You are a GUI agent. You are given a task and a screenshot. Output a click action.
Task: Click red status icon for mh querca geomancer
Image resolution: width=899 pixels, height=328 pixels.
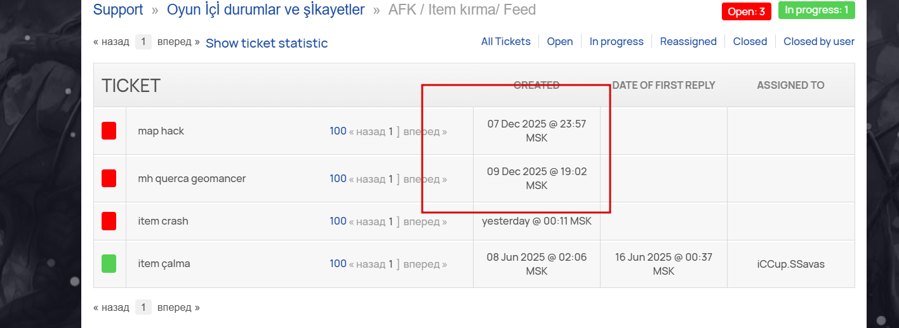pyautogui.click(x=109, y=178)
